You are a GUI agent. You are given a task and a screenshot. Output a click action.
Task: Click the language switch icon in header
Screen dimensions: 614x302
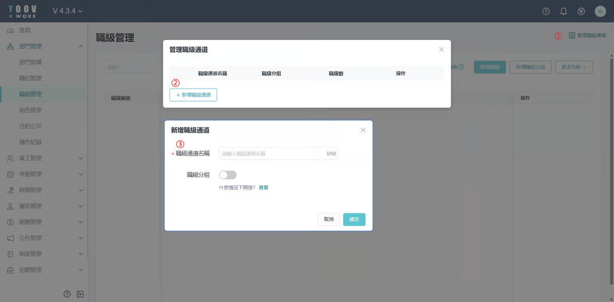(x=581, y=11)
